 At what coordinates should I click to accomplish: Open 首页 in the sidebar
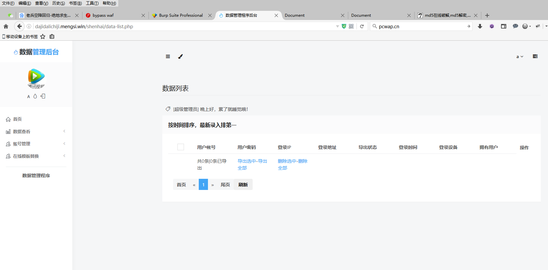[17, 119]
